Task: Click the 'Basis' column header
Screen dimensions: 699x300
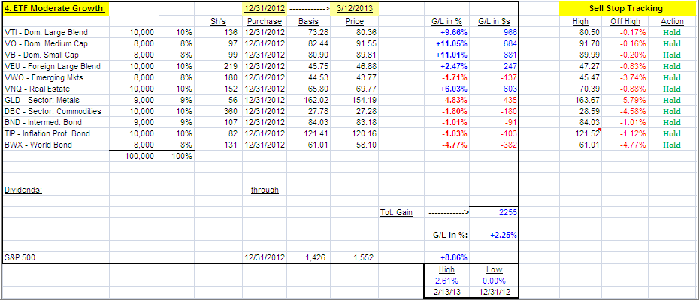Action: pyautogui.click(x=308, y=21)
